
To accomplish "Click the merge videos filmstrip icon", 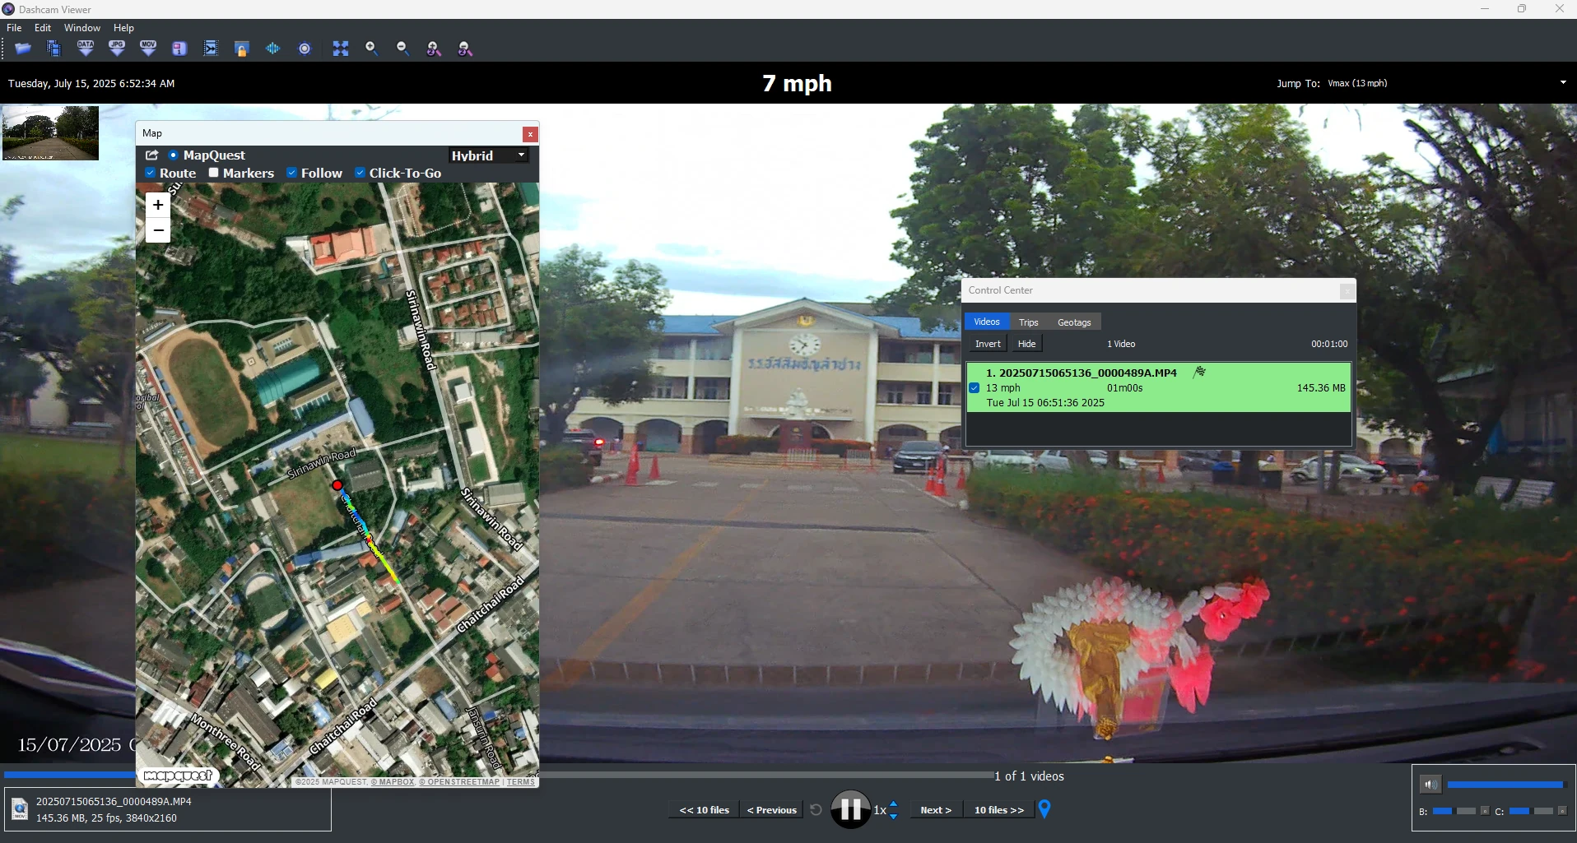I will (x=211, y=49).
